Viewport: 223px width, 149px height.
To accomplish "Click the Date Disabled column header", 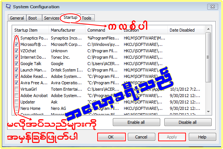I will click(x=185, y=30).
